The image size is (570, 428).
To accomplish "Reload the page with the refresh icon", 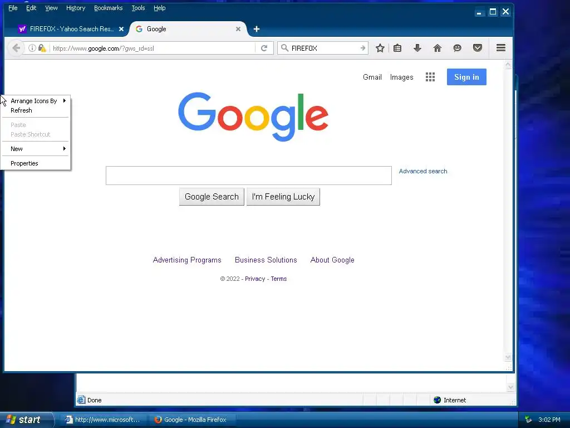I will [264, 48].
